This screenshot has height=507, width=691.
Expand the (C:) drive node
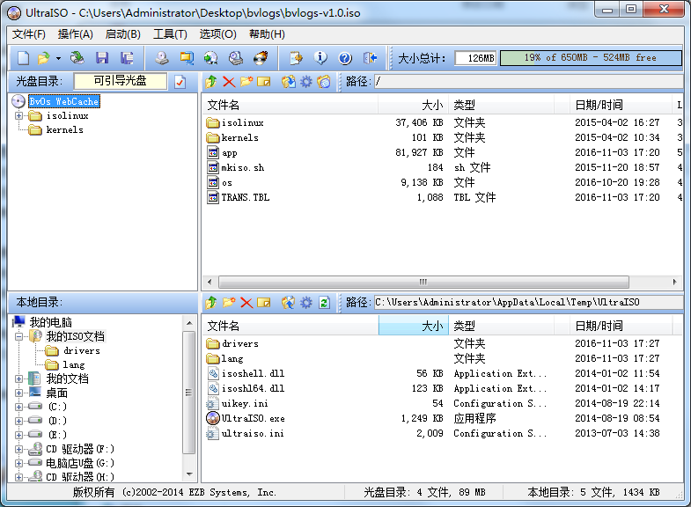tap(20, 407)
